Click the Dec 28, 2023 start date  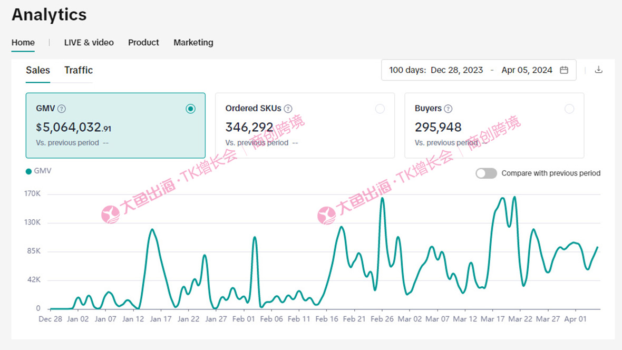point(456,70)
